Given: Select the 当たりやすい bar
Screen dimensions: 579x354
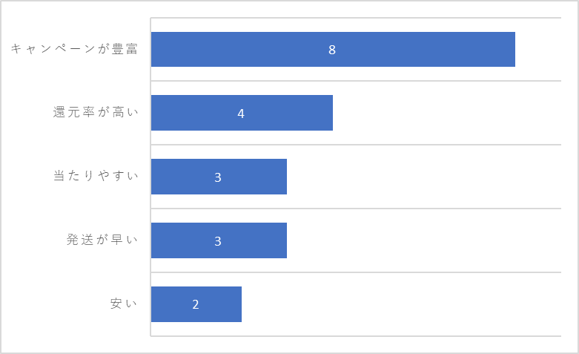Looking at the screenshot, I should pos(219,177).
